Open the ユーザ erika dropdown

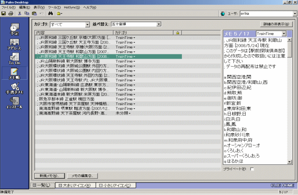295,14
